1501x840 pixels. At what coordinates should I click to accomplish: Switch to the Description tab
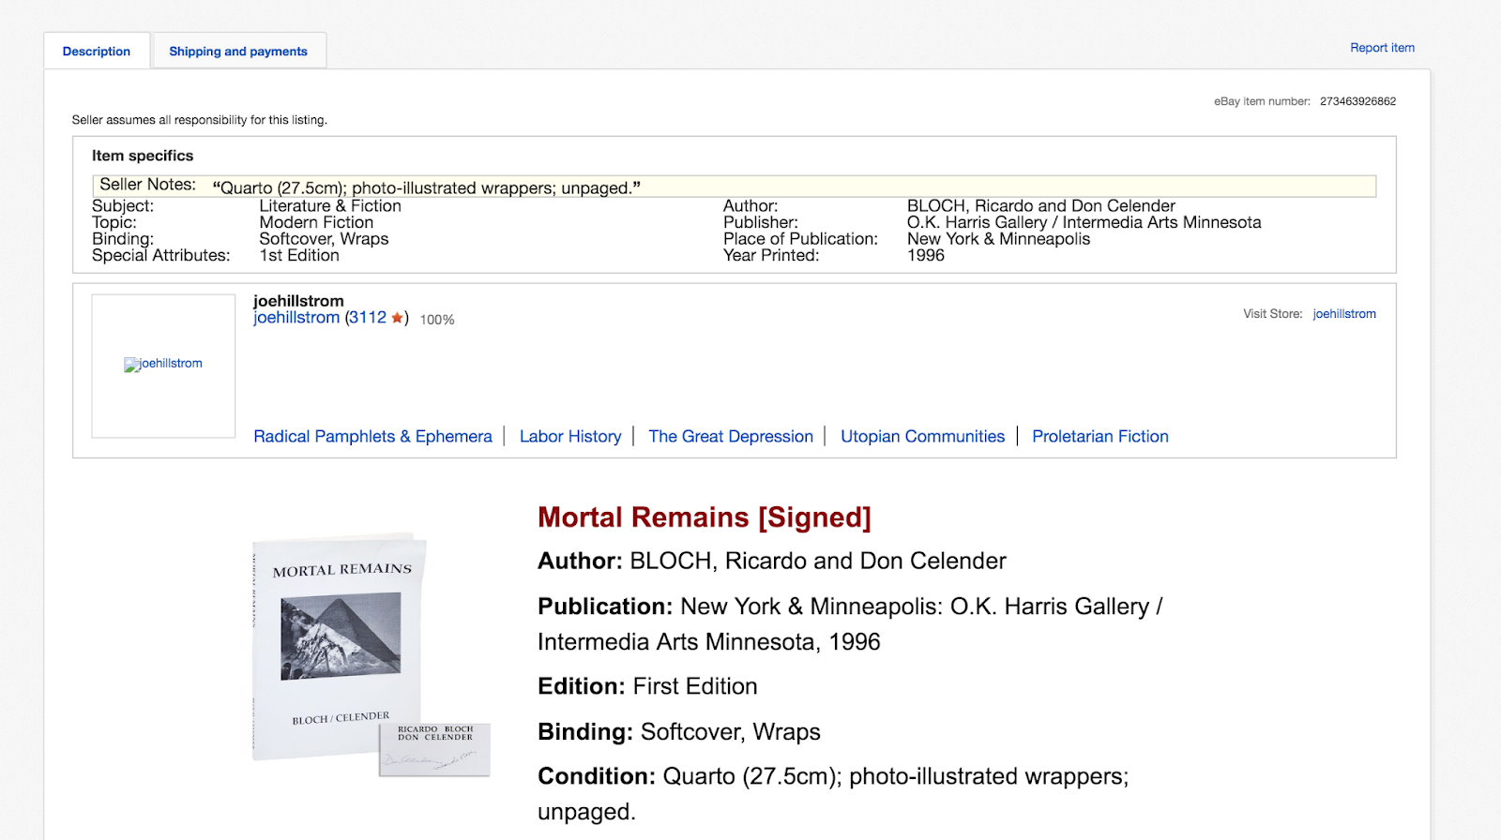97,52
